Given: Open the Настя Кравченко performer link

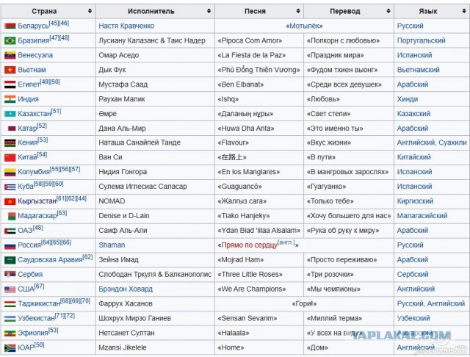Looking at the screenshot, I should pos(126,26).
